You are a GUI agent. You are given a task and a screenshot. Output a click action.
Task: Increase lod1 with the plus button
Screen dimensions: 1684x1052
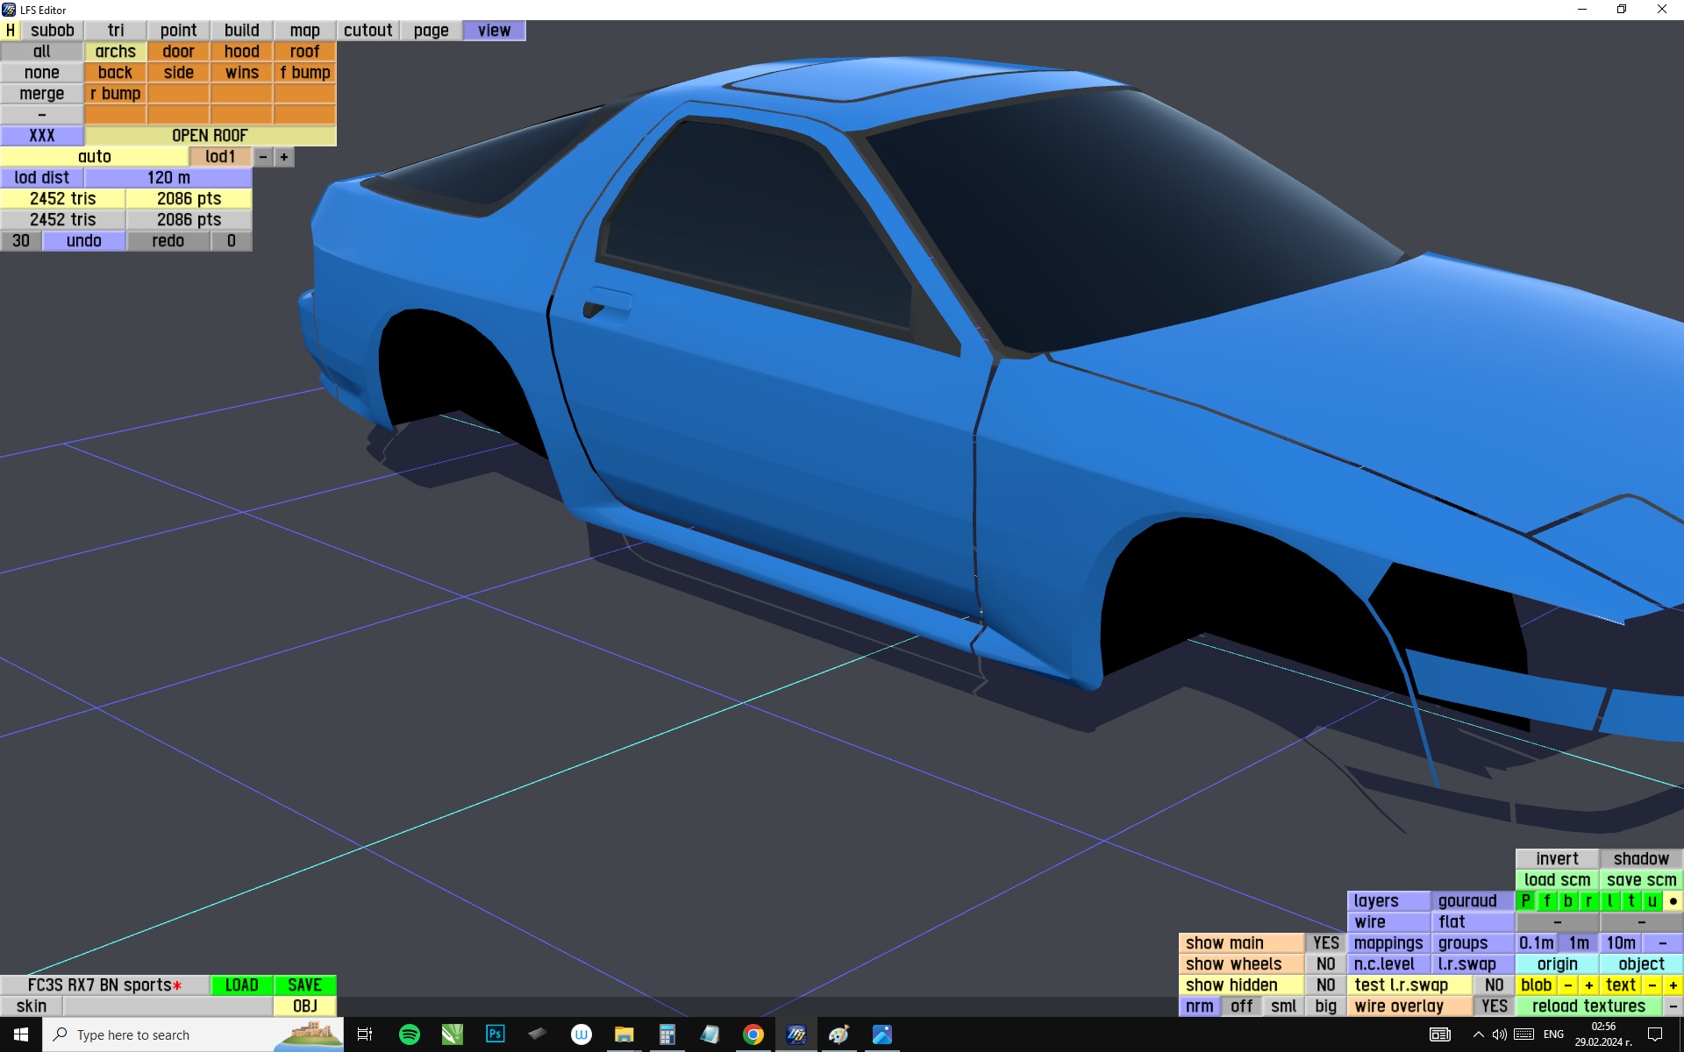pyautogui.click(x=284, y=157)
